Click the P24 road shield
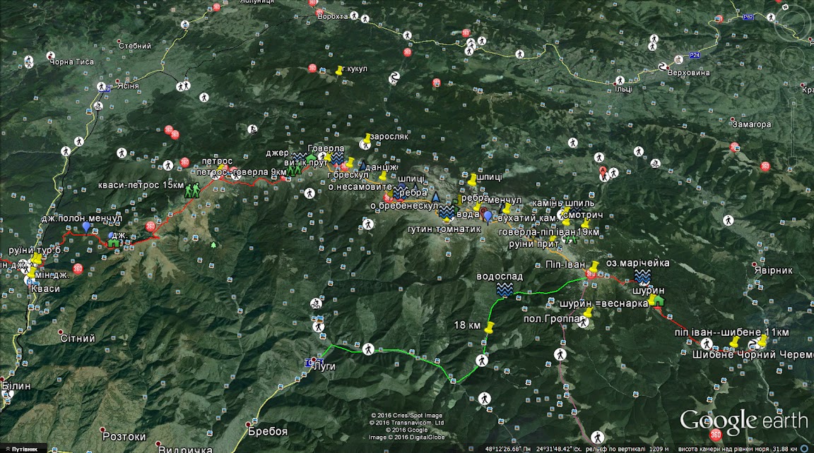Viewport: 814px width, 453px height. pos(694,56)
